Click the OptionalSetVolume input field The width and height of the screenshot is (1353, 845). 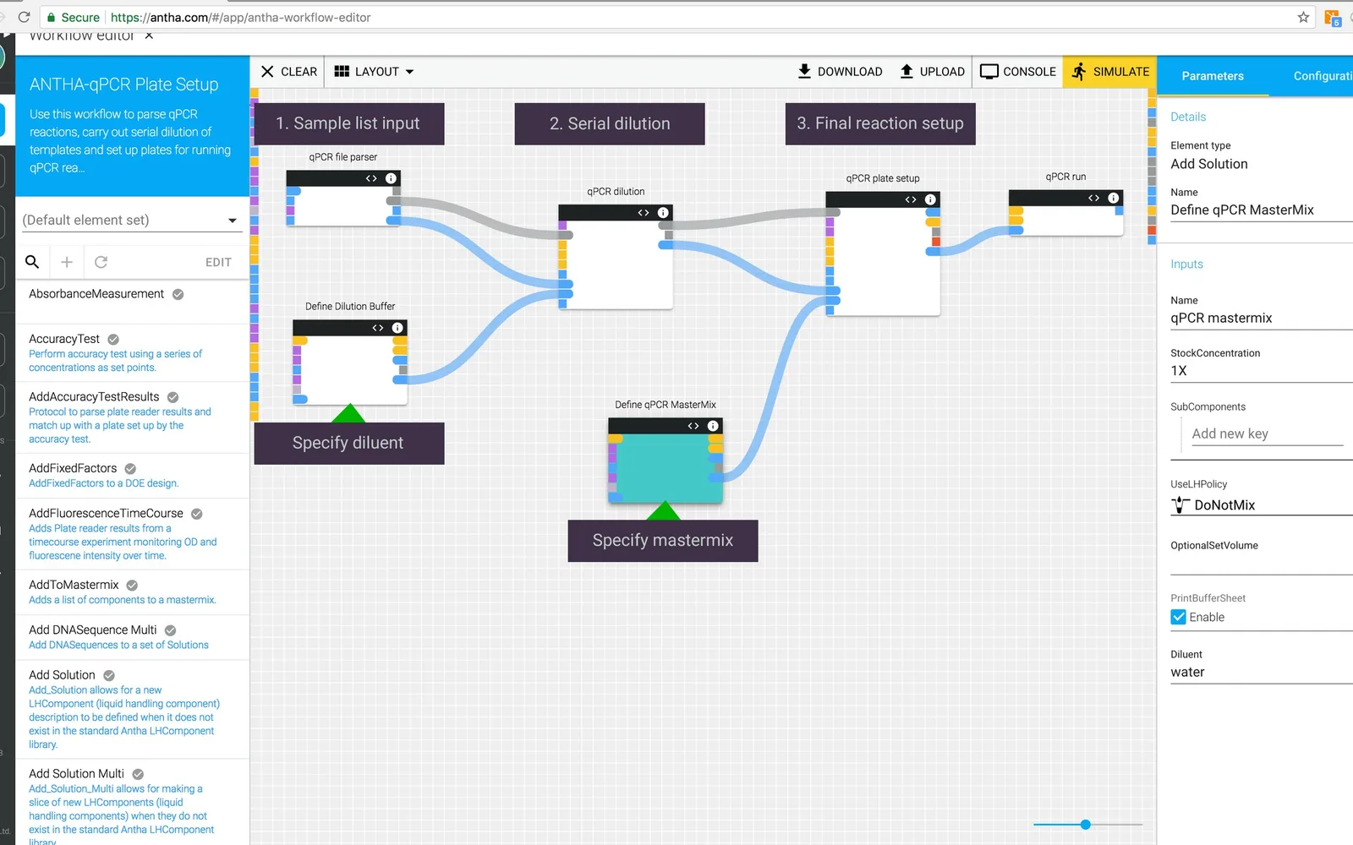tap(1262, 564)
